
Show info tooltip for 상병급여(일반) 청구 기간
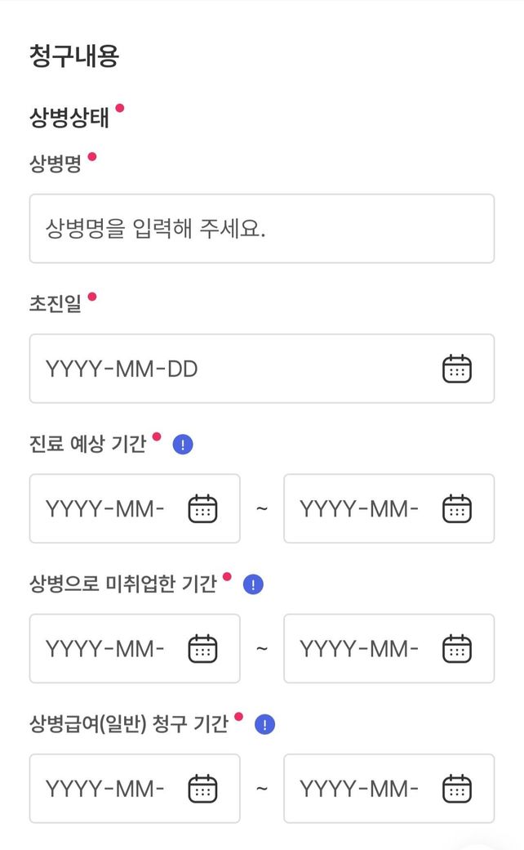(265, 724)
